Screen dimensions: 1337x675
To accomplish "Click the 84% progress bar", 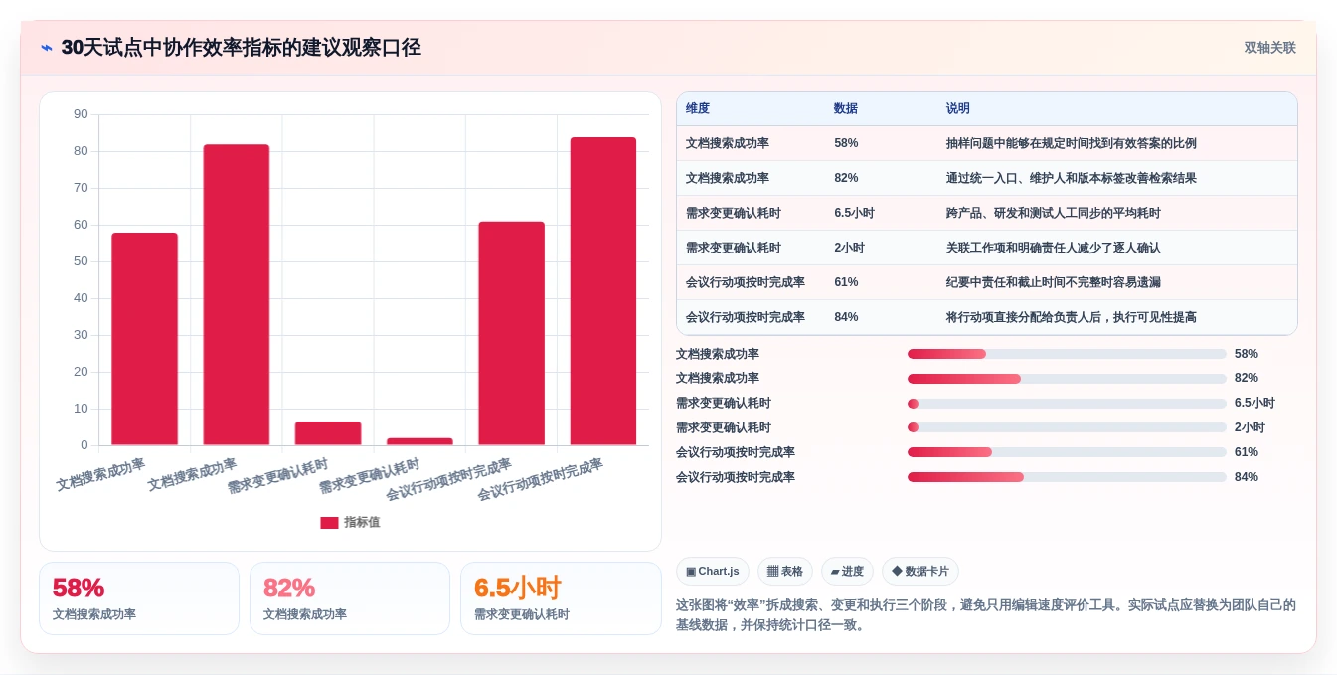I will [x=1067, y=477].
